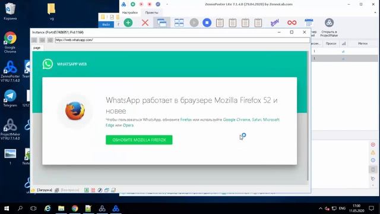Click the Firefox logo image on page

75,111
